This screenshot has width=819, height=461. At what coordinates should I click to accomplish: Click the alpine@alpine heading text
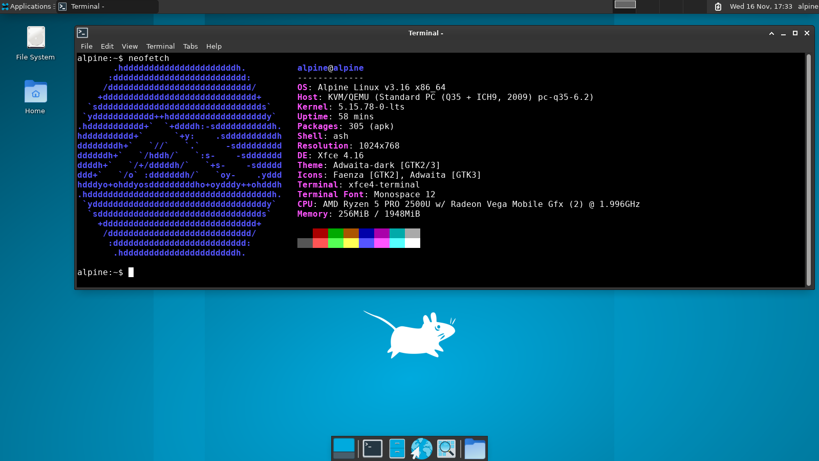point(331,68)
